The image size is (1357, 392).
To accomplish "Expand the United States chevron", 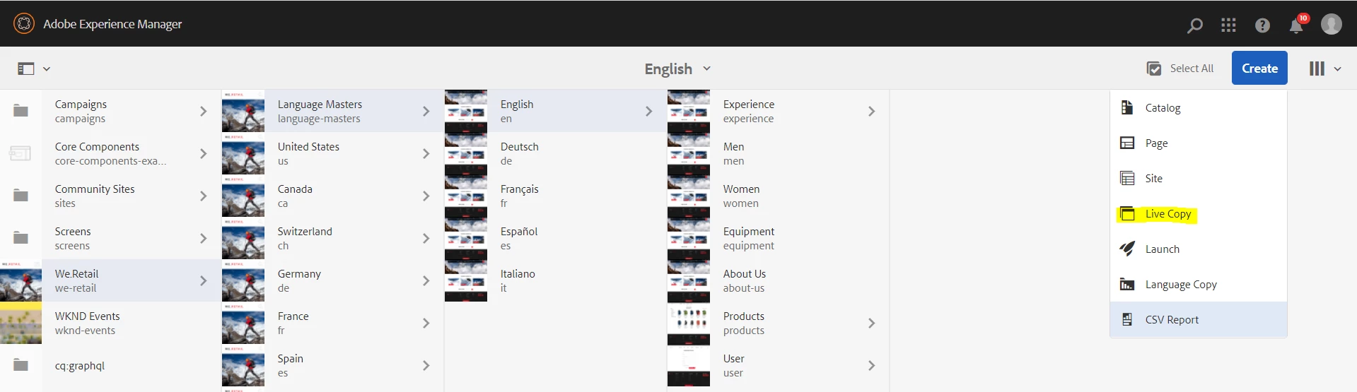I will tap(426, 153).
